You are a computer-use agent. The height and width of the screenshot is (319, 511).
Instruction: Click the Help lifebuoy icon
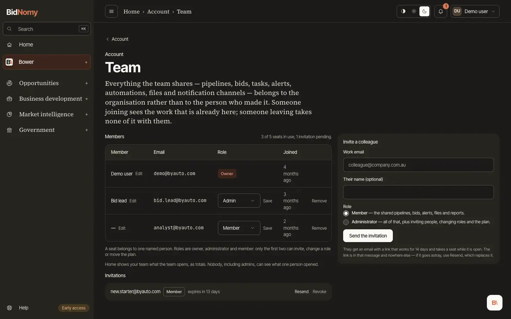click(x=10, y=308)
